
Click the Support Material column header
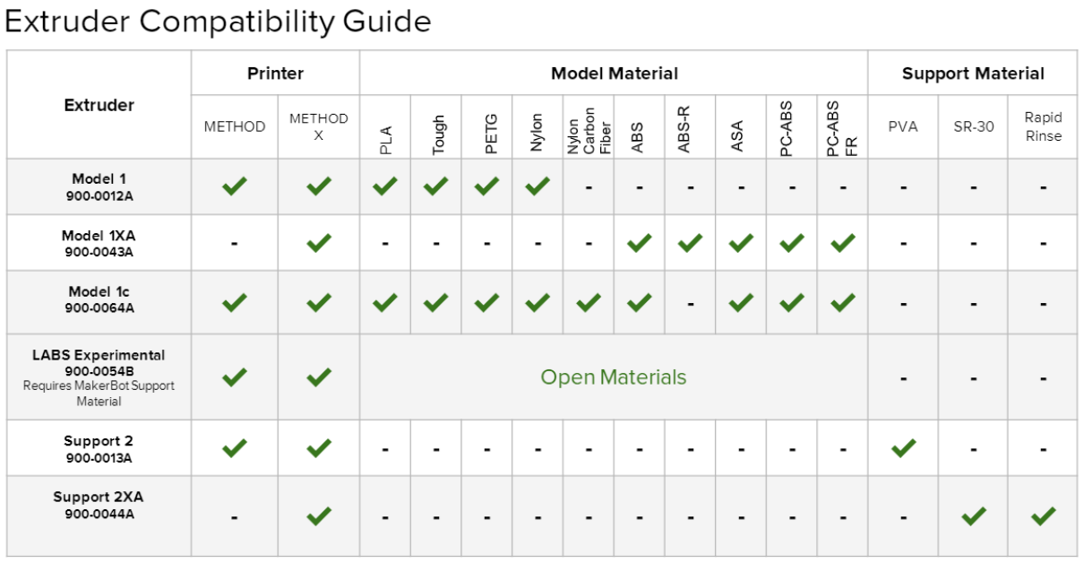(973, 74)
